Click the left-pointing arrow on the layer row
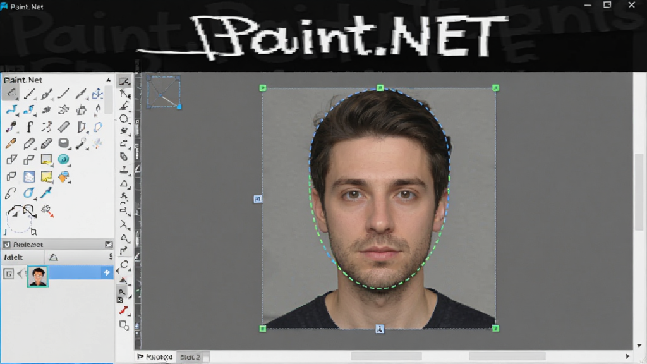 [20, 273]
